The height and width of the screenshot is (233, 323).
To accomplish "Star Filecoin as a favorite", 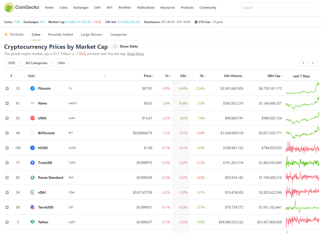I will [x=7, y=88].
